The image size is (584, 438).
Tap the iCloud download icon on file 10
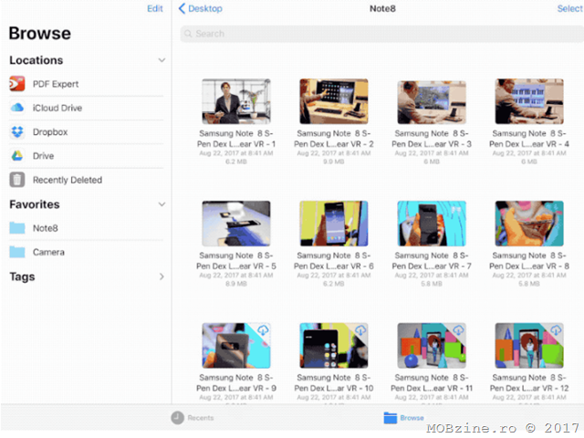click(x=360, y=330)
